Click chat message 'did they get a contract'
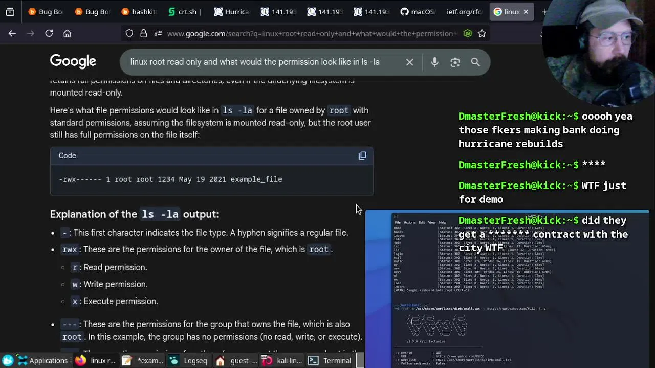 pyautogui.click(x=543, y=234)
